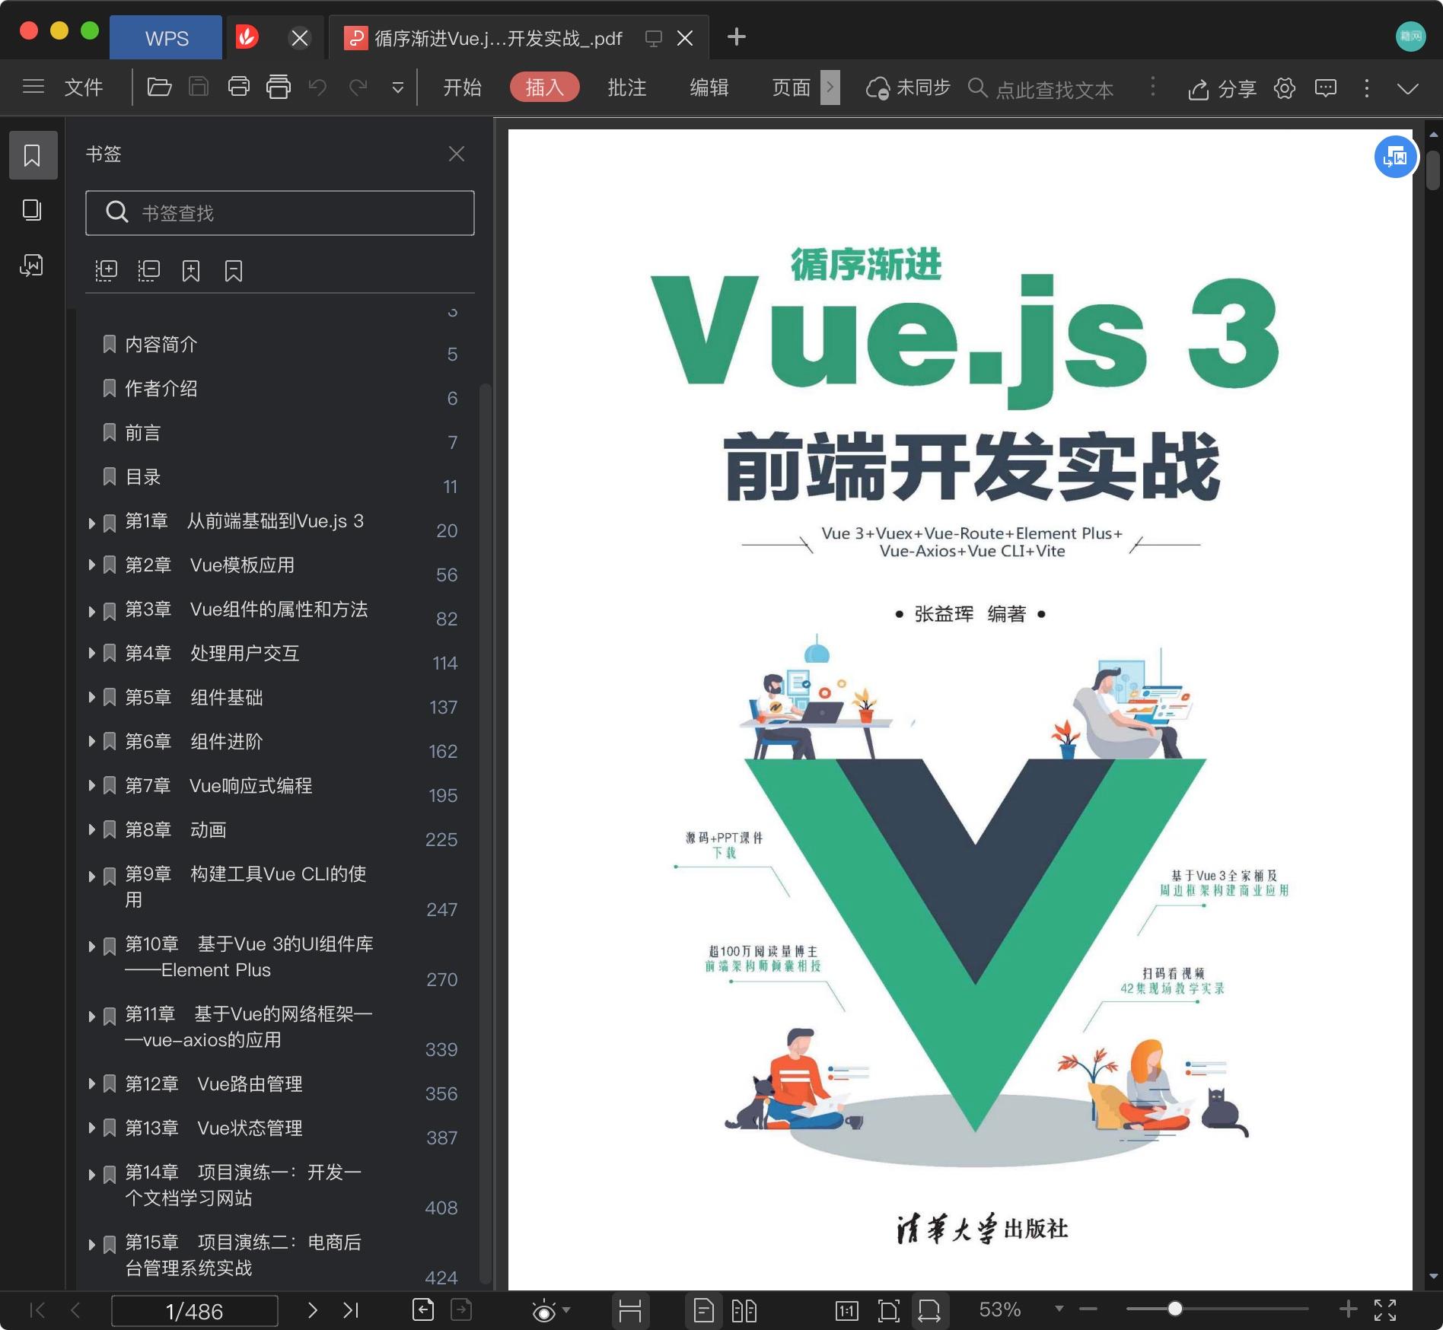
Task: Click the 点此查找文本 search field
Action: click(1054, 89)
